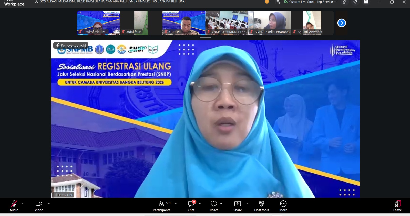Select the juwitafitria - MC video thumbnail
This screenshot has width=410, height=216.
98,23
